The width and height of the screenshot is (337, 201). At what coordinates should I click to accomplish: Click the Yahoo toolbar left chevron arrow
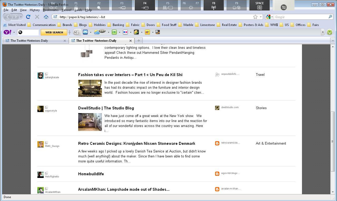323,32
